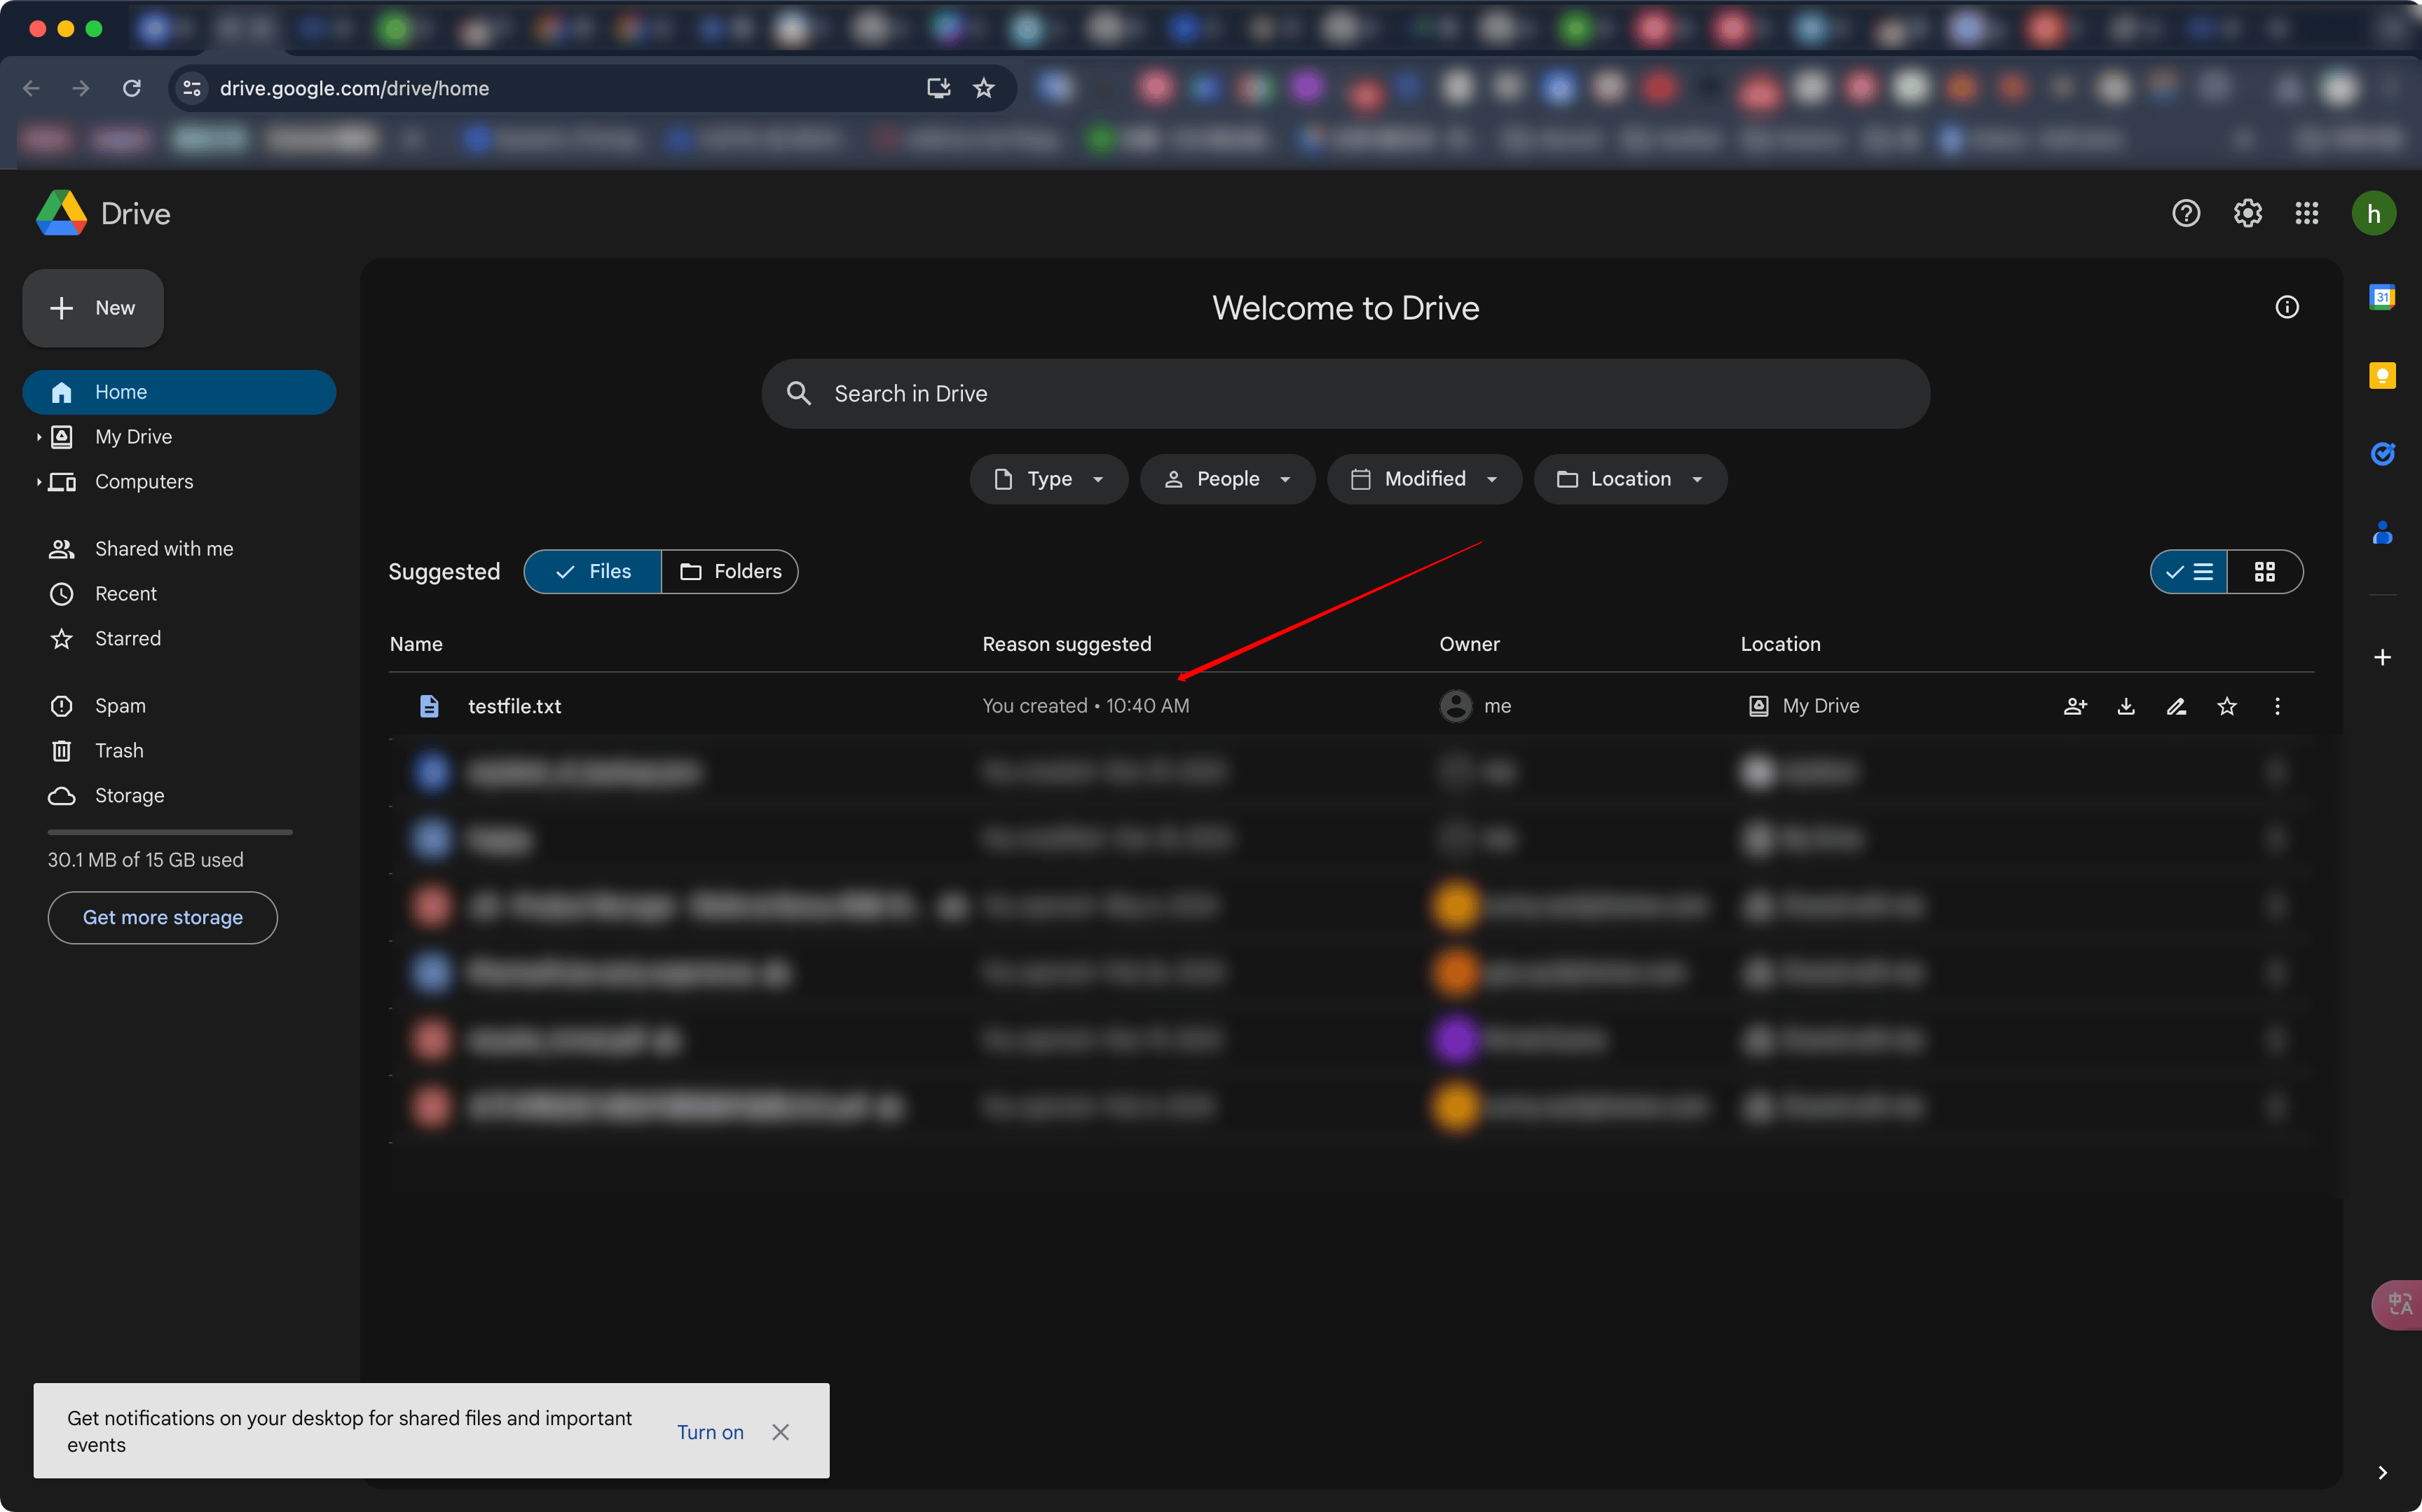Open Spam folder
The height and width of the screenshot is (1512, 2422).
pyautogui.click(x=120, y=706)
